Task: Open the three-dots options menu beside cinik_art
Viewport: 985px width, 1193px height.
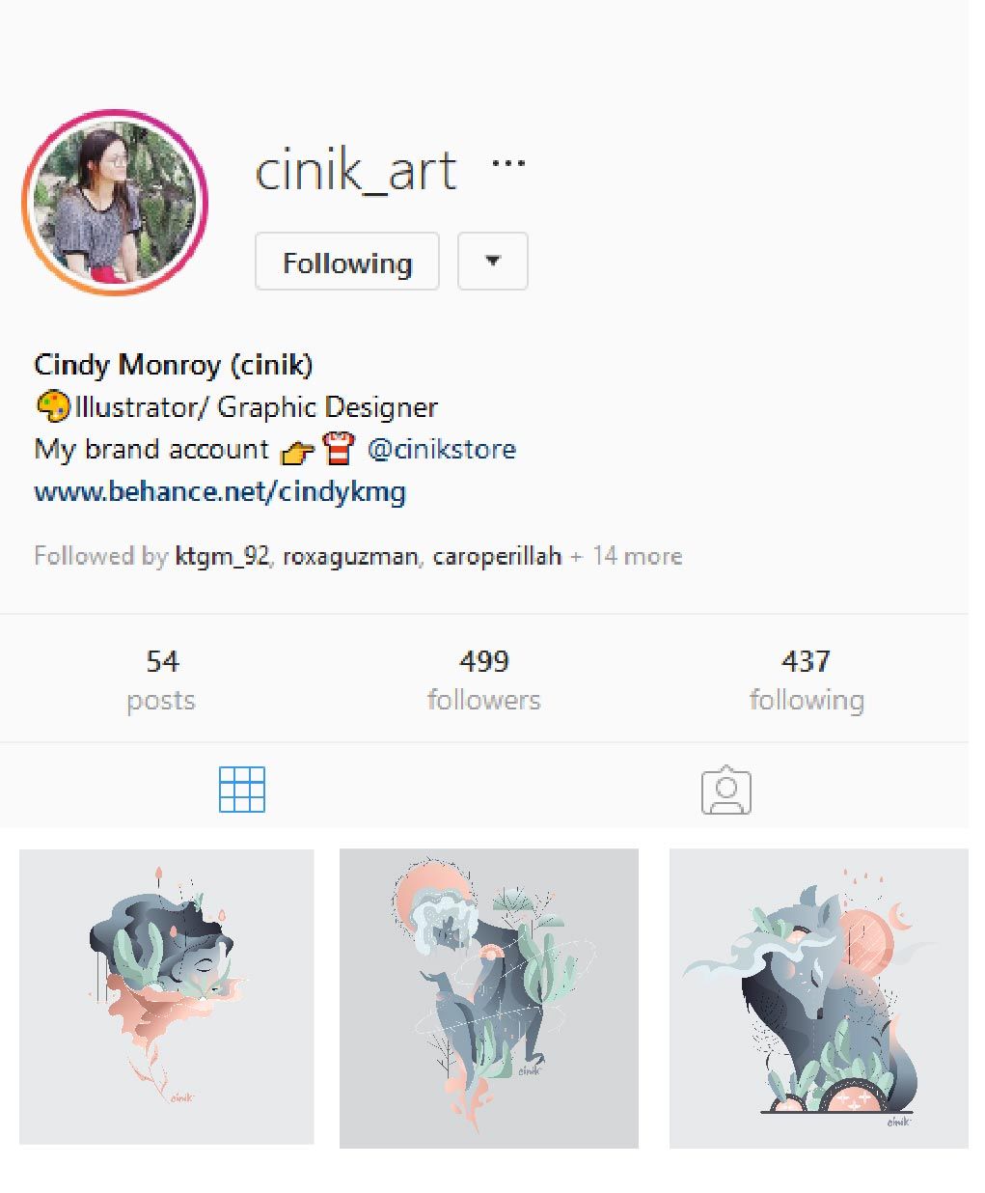Action: tap(508, 163)
